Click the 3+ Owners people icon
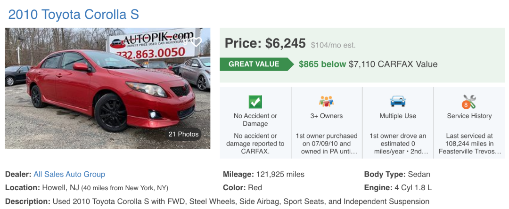The height and width of the screenshot is (209, 509). click(x=326, y=101)
